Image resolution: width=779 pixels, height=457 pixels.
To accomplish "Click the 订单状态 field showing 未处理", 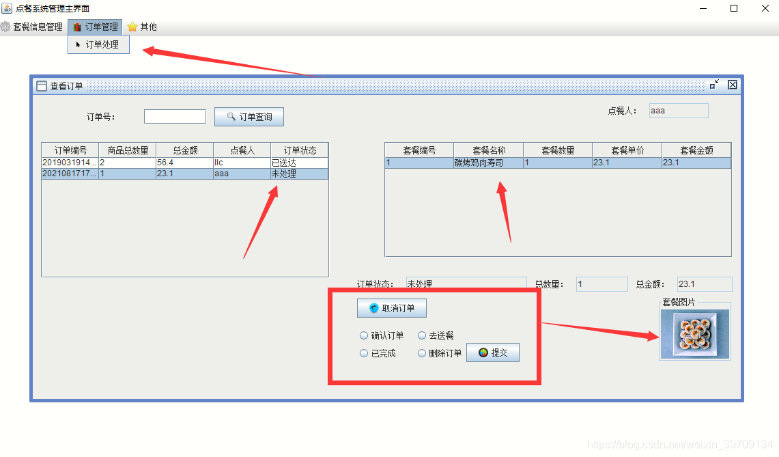I will tap(466, 284).
